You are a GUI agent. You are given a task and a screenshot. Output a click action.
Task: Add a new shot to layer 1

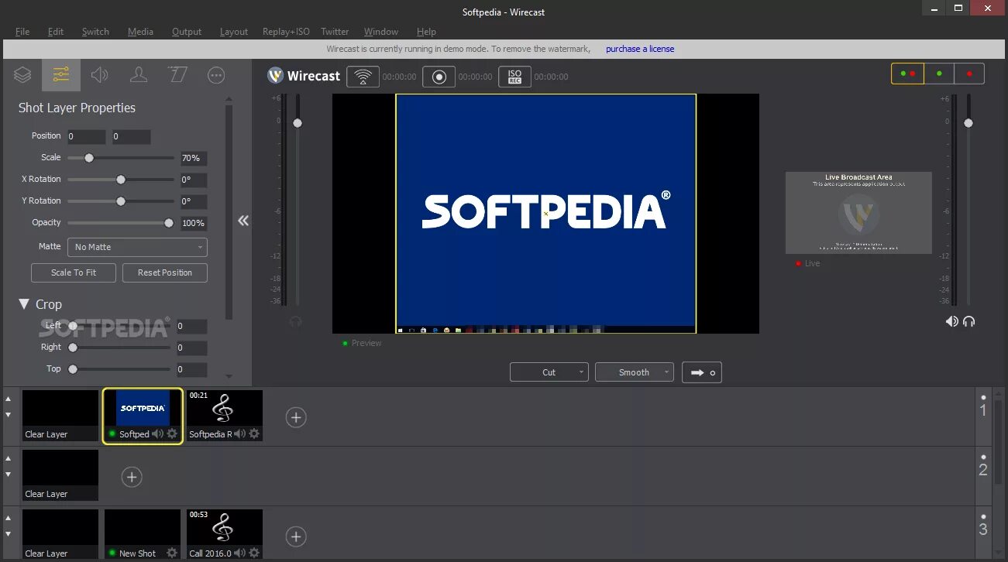click(x=296, y=417)
